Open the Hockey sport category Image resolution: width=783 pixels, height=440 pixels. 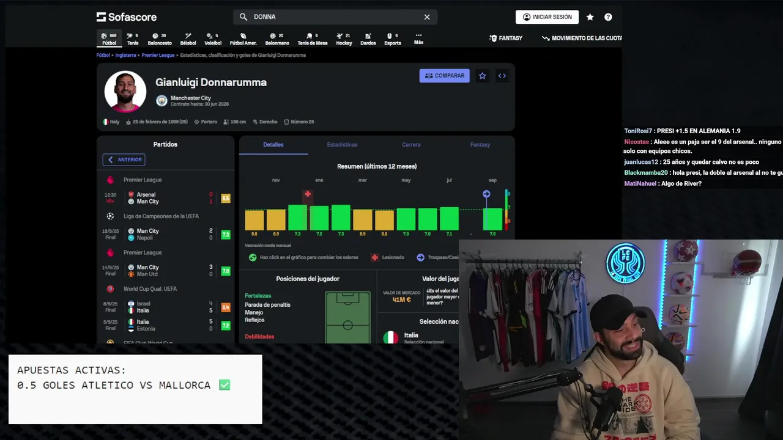pyautogui.click(x=344, y=39)
